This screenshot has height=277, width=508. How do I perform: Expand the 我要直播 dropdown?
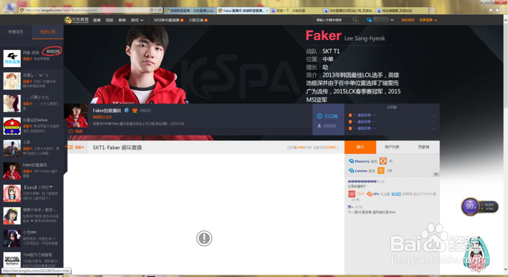435,20
